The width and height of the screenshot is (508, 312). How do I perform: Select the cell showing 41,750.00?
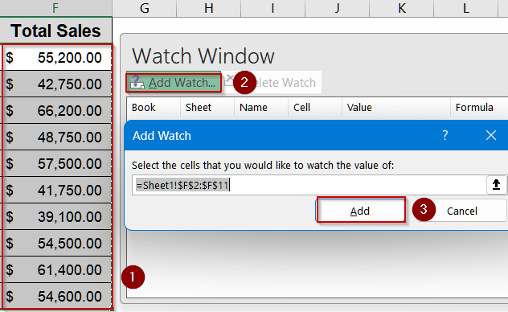tap(56, 191)
